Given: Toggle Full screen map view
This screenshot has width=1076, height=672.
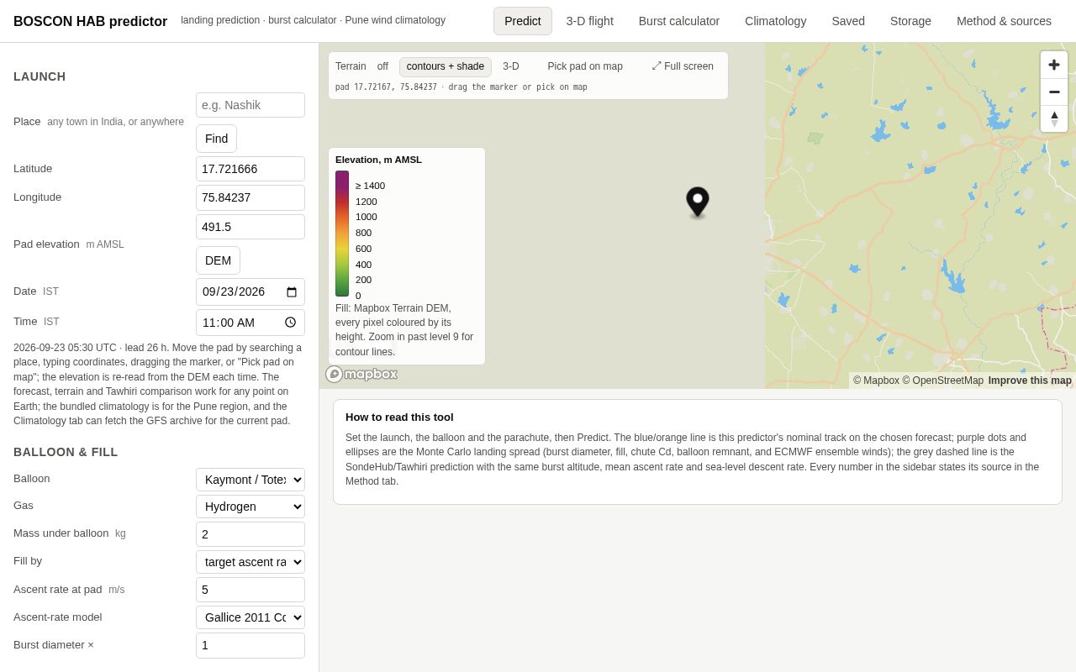Looking at the screenshot, I should (683, 66).
